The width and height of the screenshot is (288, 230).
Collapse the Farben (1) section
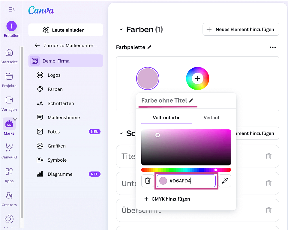point(121,29)
